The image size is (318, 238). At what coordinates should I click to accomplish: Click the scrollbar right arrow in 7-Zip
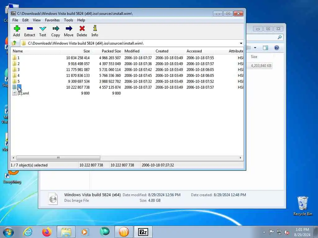[x=241, y=158]
